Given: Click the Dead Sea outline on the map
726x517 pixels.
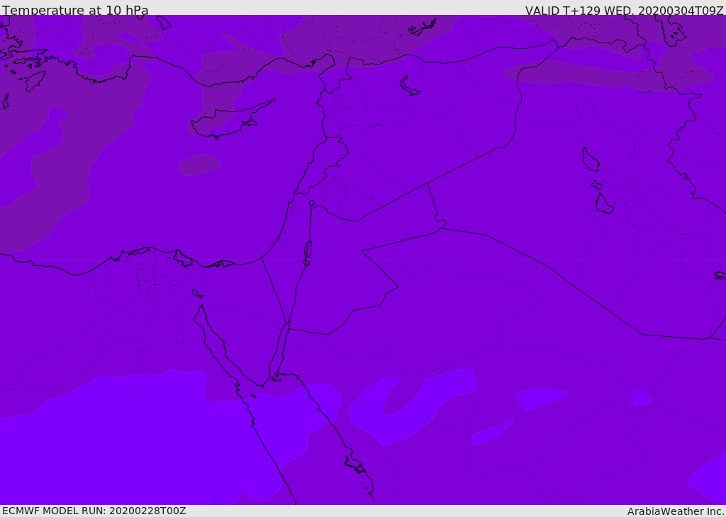Looking at the screenshot, I should tap(308, 252).
